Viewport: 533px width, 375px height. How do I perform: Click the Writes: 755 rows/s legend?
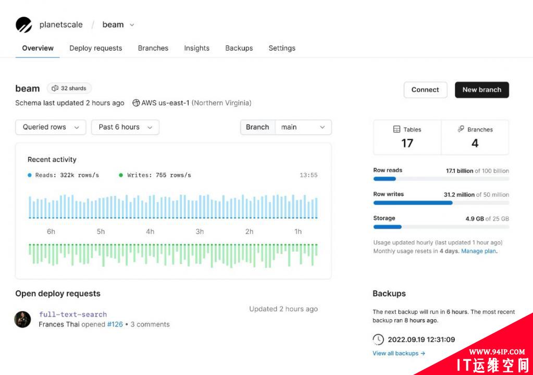coord(155,176)
